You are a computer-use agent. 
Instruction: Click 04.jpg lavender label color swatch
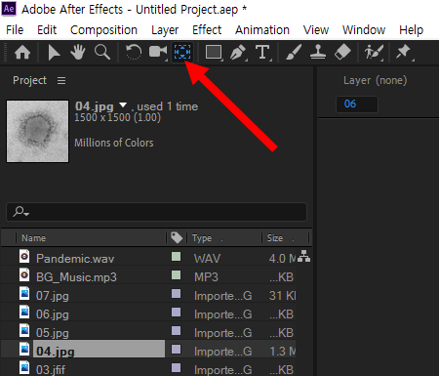pos(176,350)
